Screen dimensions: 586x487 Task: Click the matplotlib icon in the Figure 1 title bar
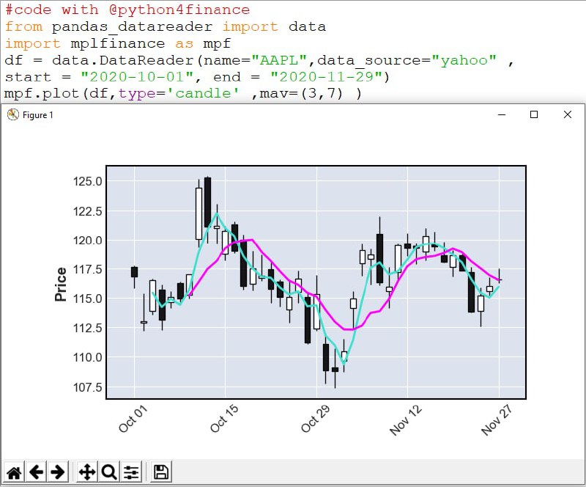pyautogui.click(x=12, y=114)
